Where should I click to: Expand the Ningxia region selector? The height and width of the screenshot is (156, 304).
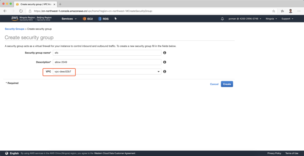pyautogui.click(x=271, y=19)
